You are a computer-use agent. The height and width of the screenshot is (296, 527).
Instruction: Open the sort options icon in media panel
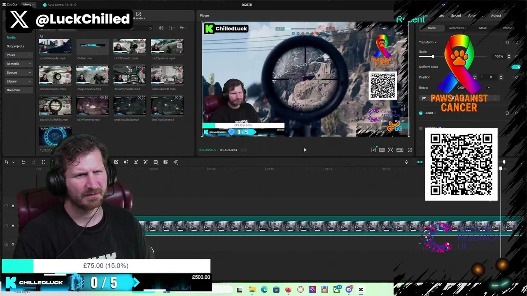[x=171, y=28]
